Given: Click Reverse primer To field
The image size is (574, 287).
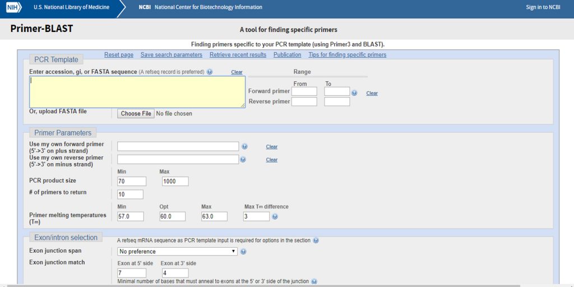Looking at the screenshot, I should tap(337, 102).
